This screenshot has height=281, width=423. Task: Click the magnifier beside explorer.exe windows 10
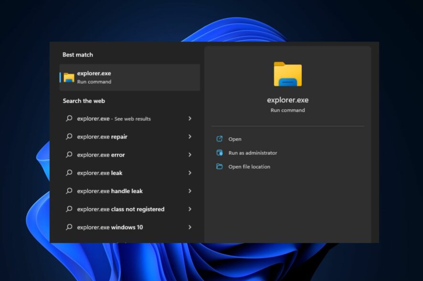69,227
